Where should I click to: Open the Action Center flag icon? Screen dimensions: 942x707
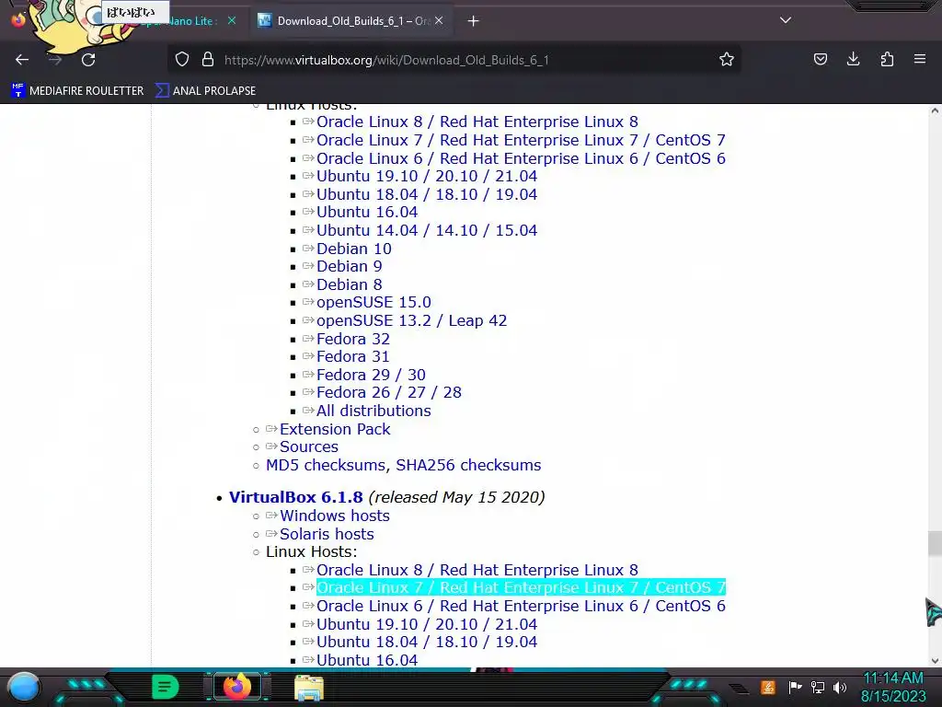coord(794,687)
